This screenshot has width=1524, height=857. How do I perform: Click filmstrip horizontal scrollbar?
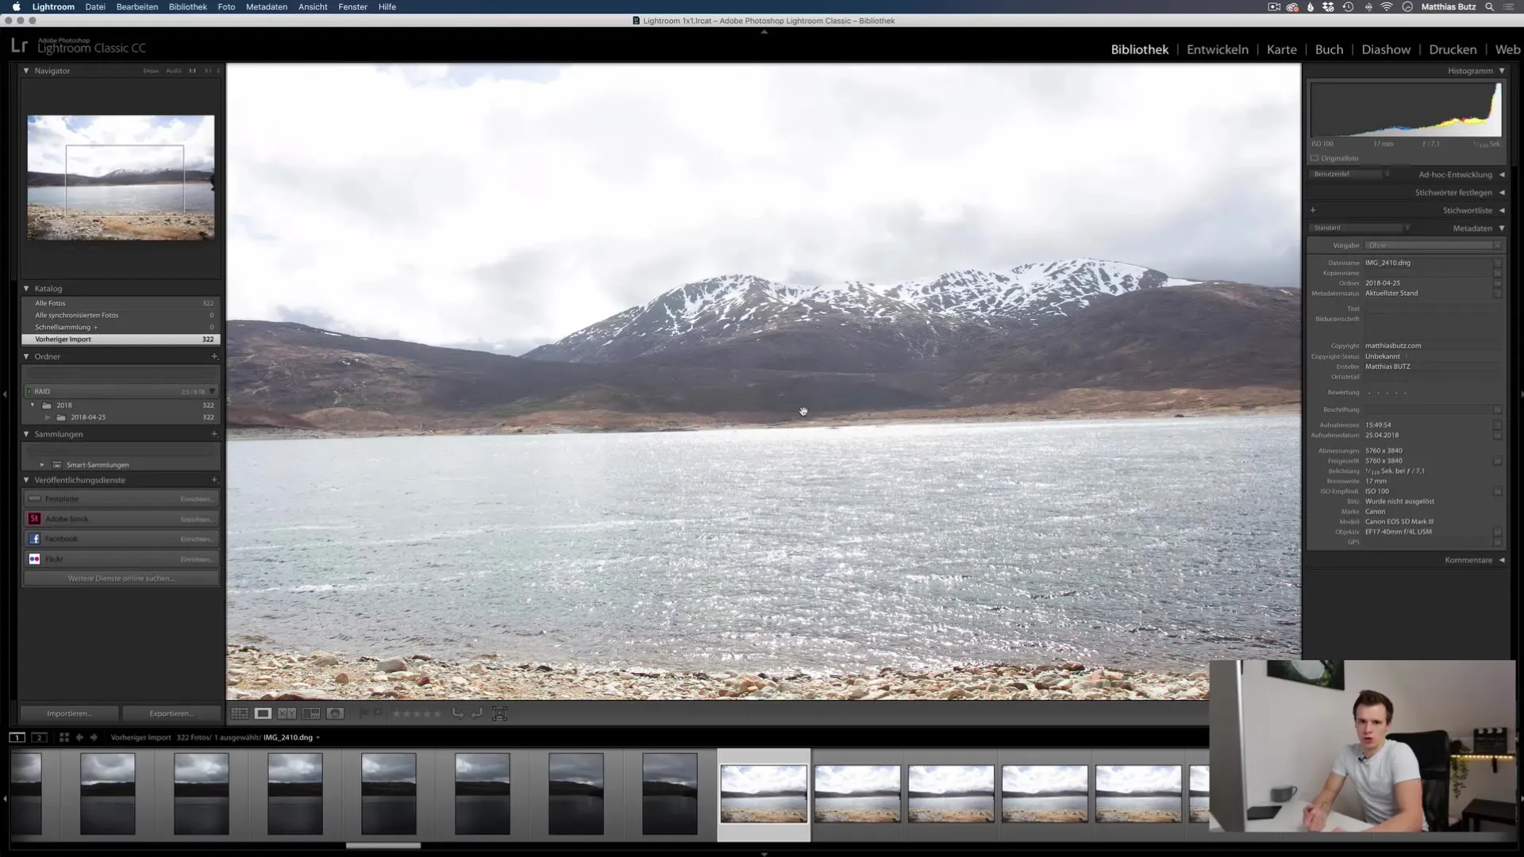[383, 846]
